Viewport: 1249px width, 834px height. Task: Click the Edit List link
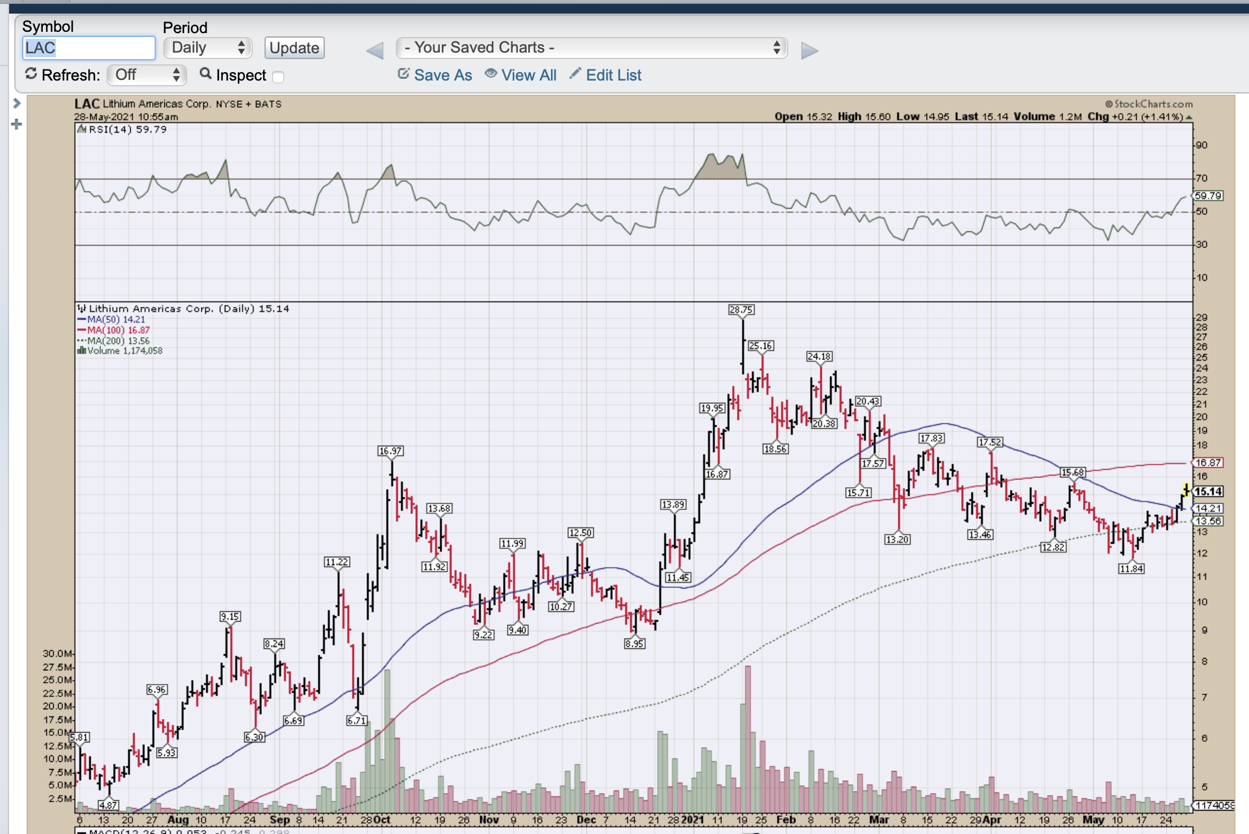613,75
